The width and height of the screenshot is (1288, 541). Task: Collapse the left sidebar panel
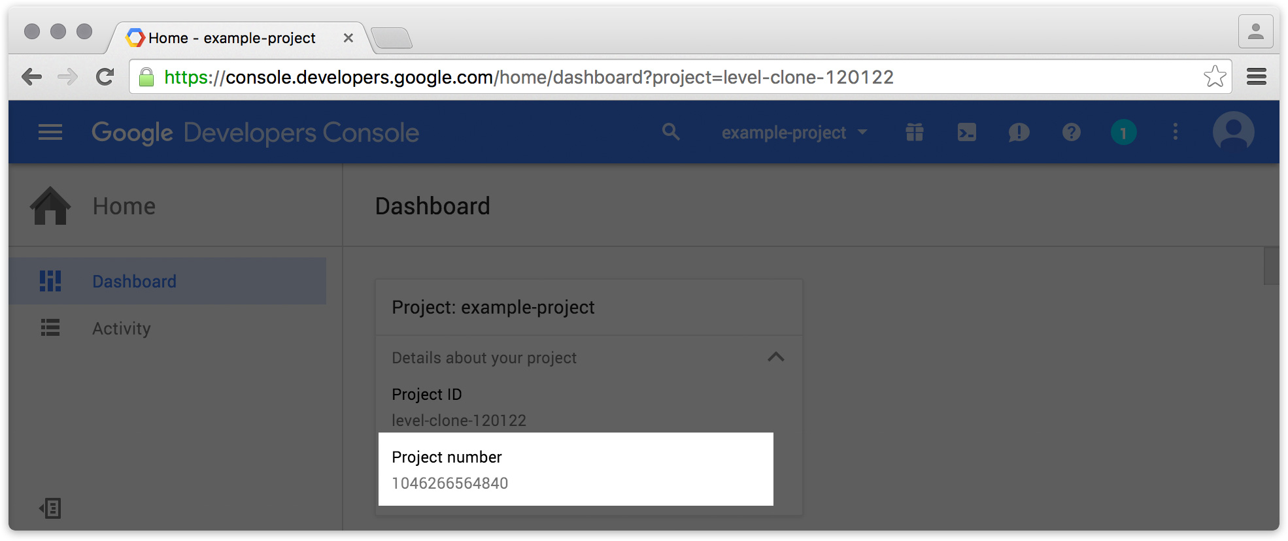tap(50, 508)
